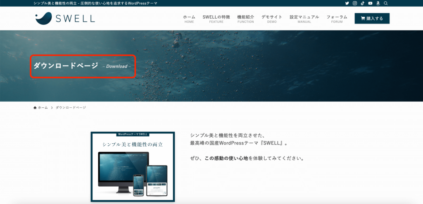Click ダウンロードページ breadcrumb text
The image size is (423, 204).
pyautogui.click(x=71, y=108)
